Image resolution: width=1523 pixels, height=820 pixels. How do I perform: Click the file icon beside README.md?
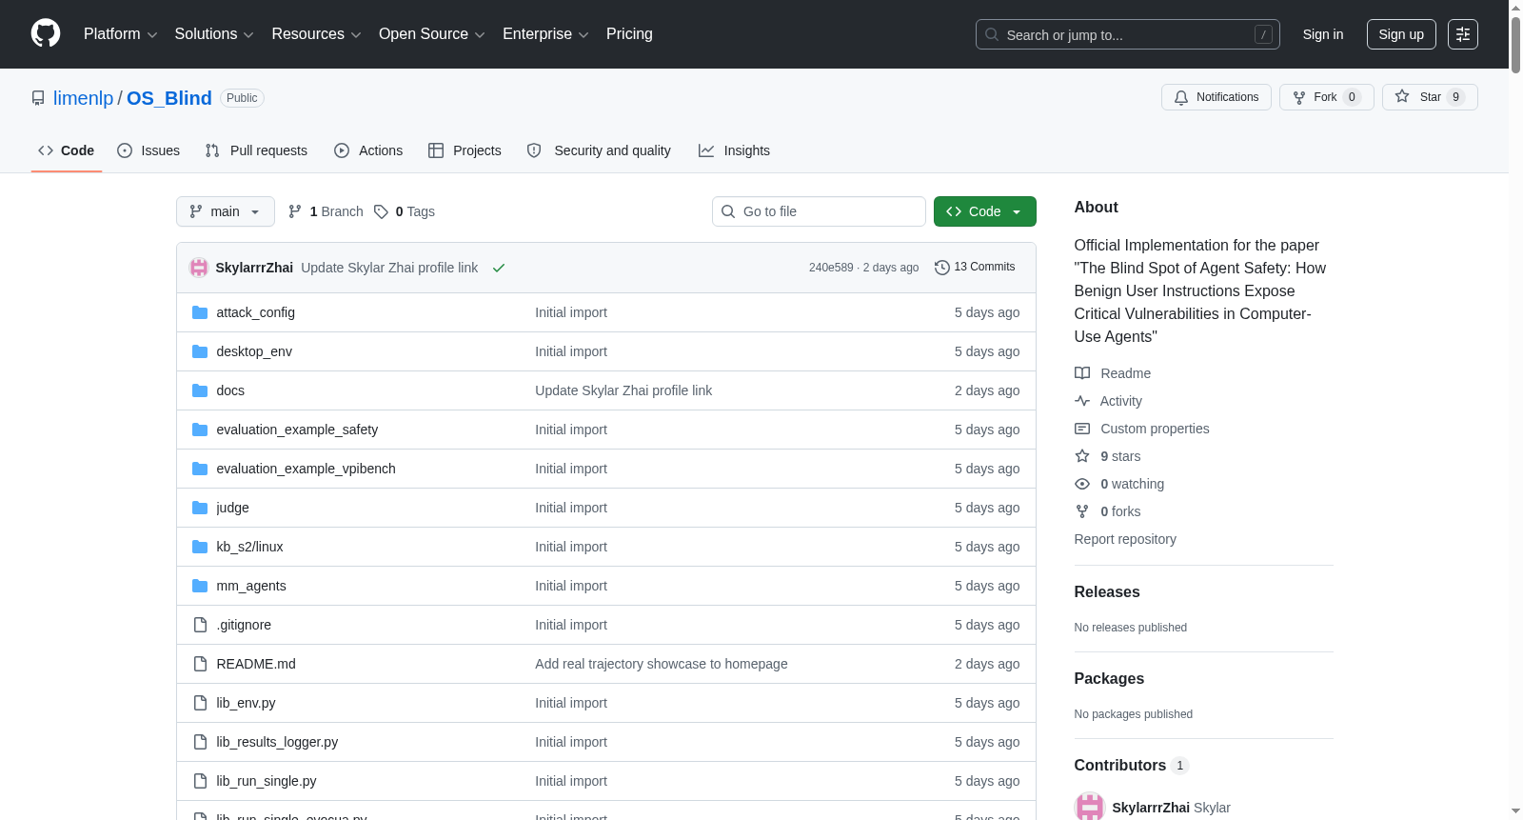tap(200, 664)
